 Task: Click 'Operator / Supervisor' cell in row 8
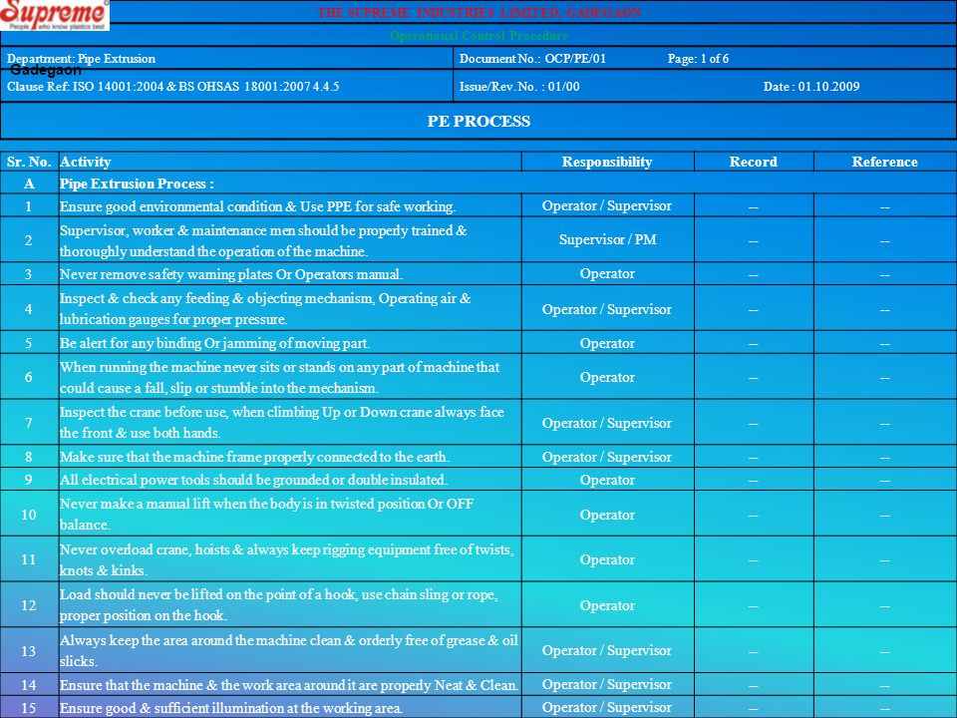pyautogui.click(x=607, y=456)
